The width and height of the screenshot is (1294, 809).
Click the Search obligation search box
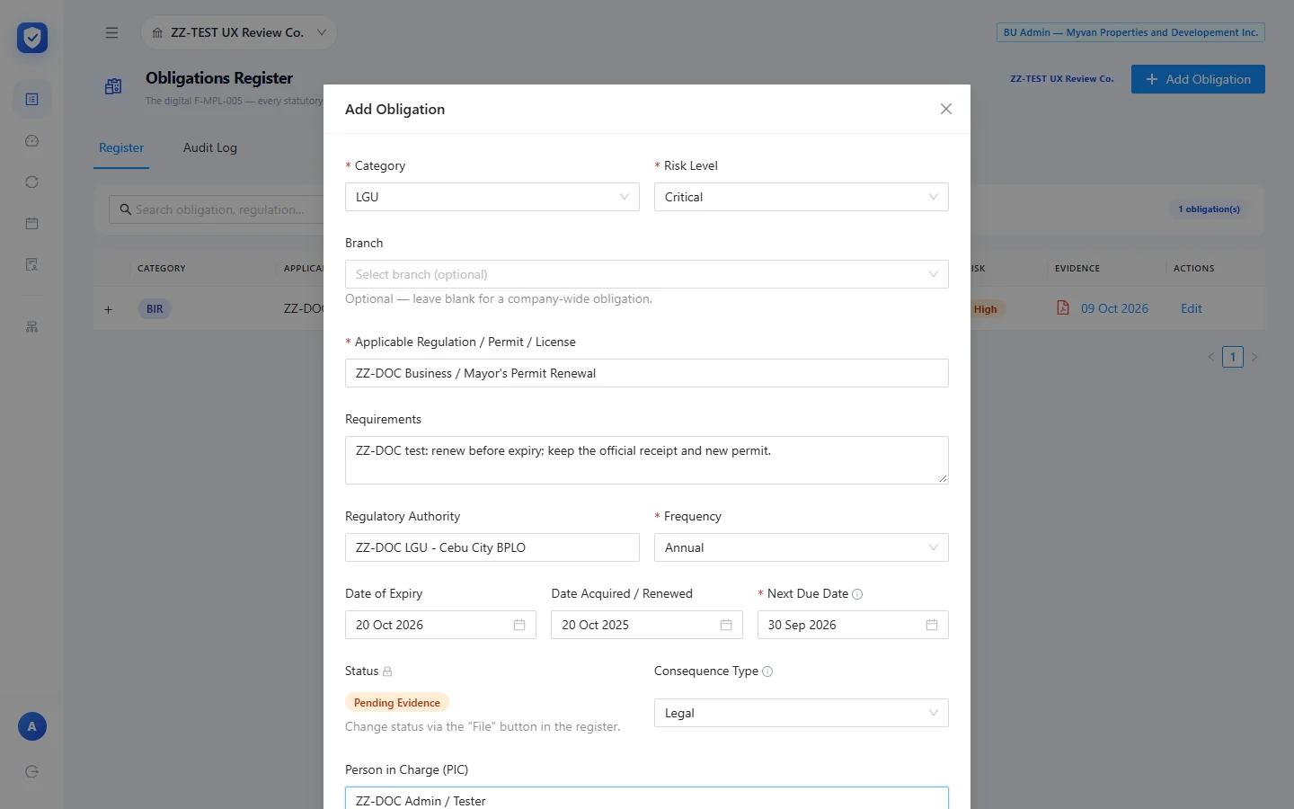click(217, 209)
